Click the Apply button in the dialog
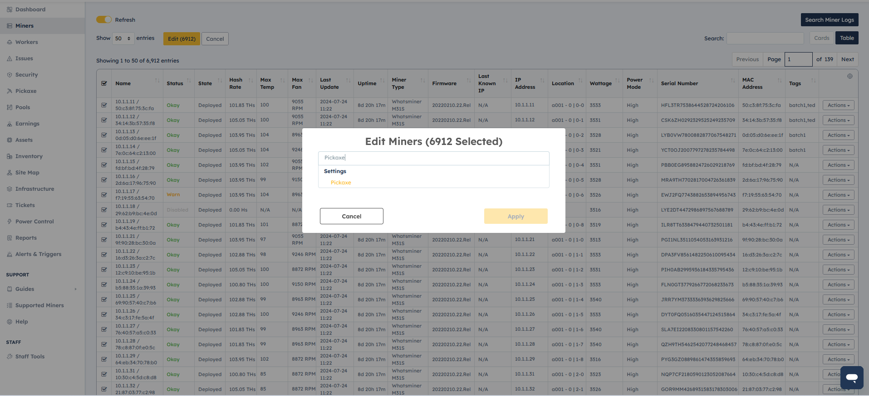869x396 pixels. [516, 216]
